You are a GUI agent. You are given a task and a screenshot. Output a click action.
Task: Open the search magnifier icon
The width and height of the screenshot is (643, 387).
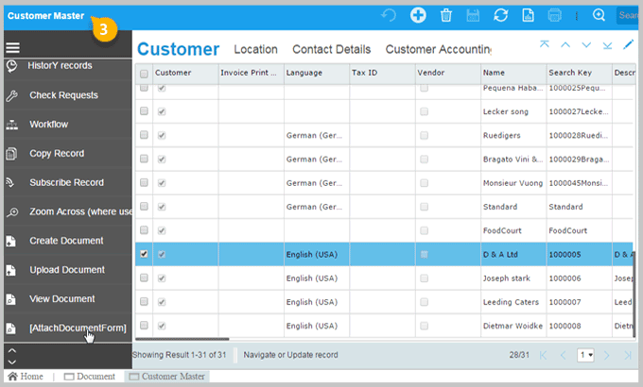600,15
